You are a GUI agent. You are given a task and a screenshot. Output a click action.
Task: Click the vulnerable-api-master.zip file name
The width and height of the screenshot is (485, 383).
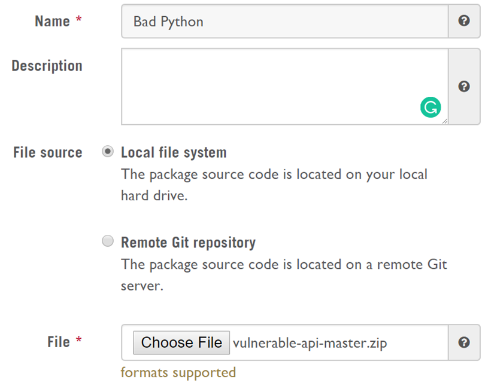(x=310, y=343)
